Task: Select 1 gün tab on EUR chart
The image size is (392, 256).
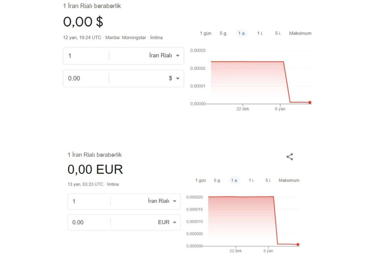Action: pos(200,180)
